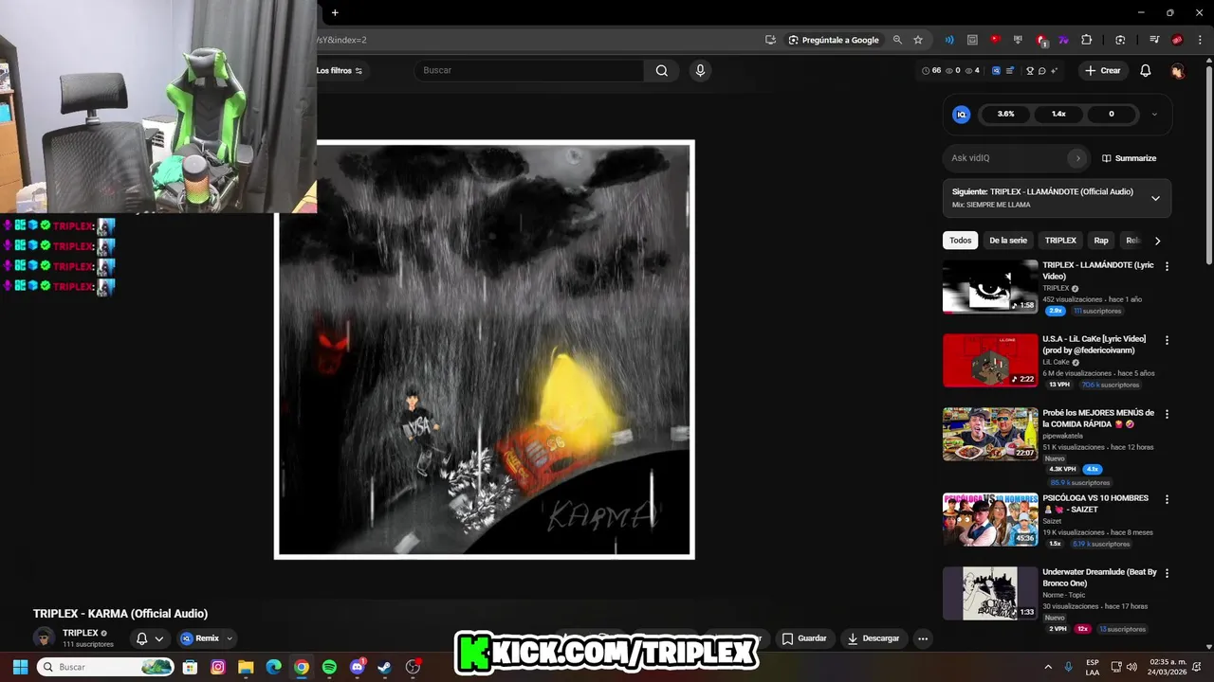This screenshot has width=1214, height=682.
Task: Open Chrome media controls icon
Action: [1154, 40]
